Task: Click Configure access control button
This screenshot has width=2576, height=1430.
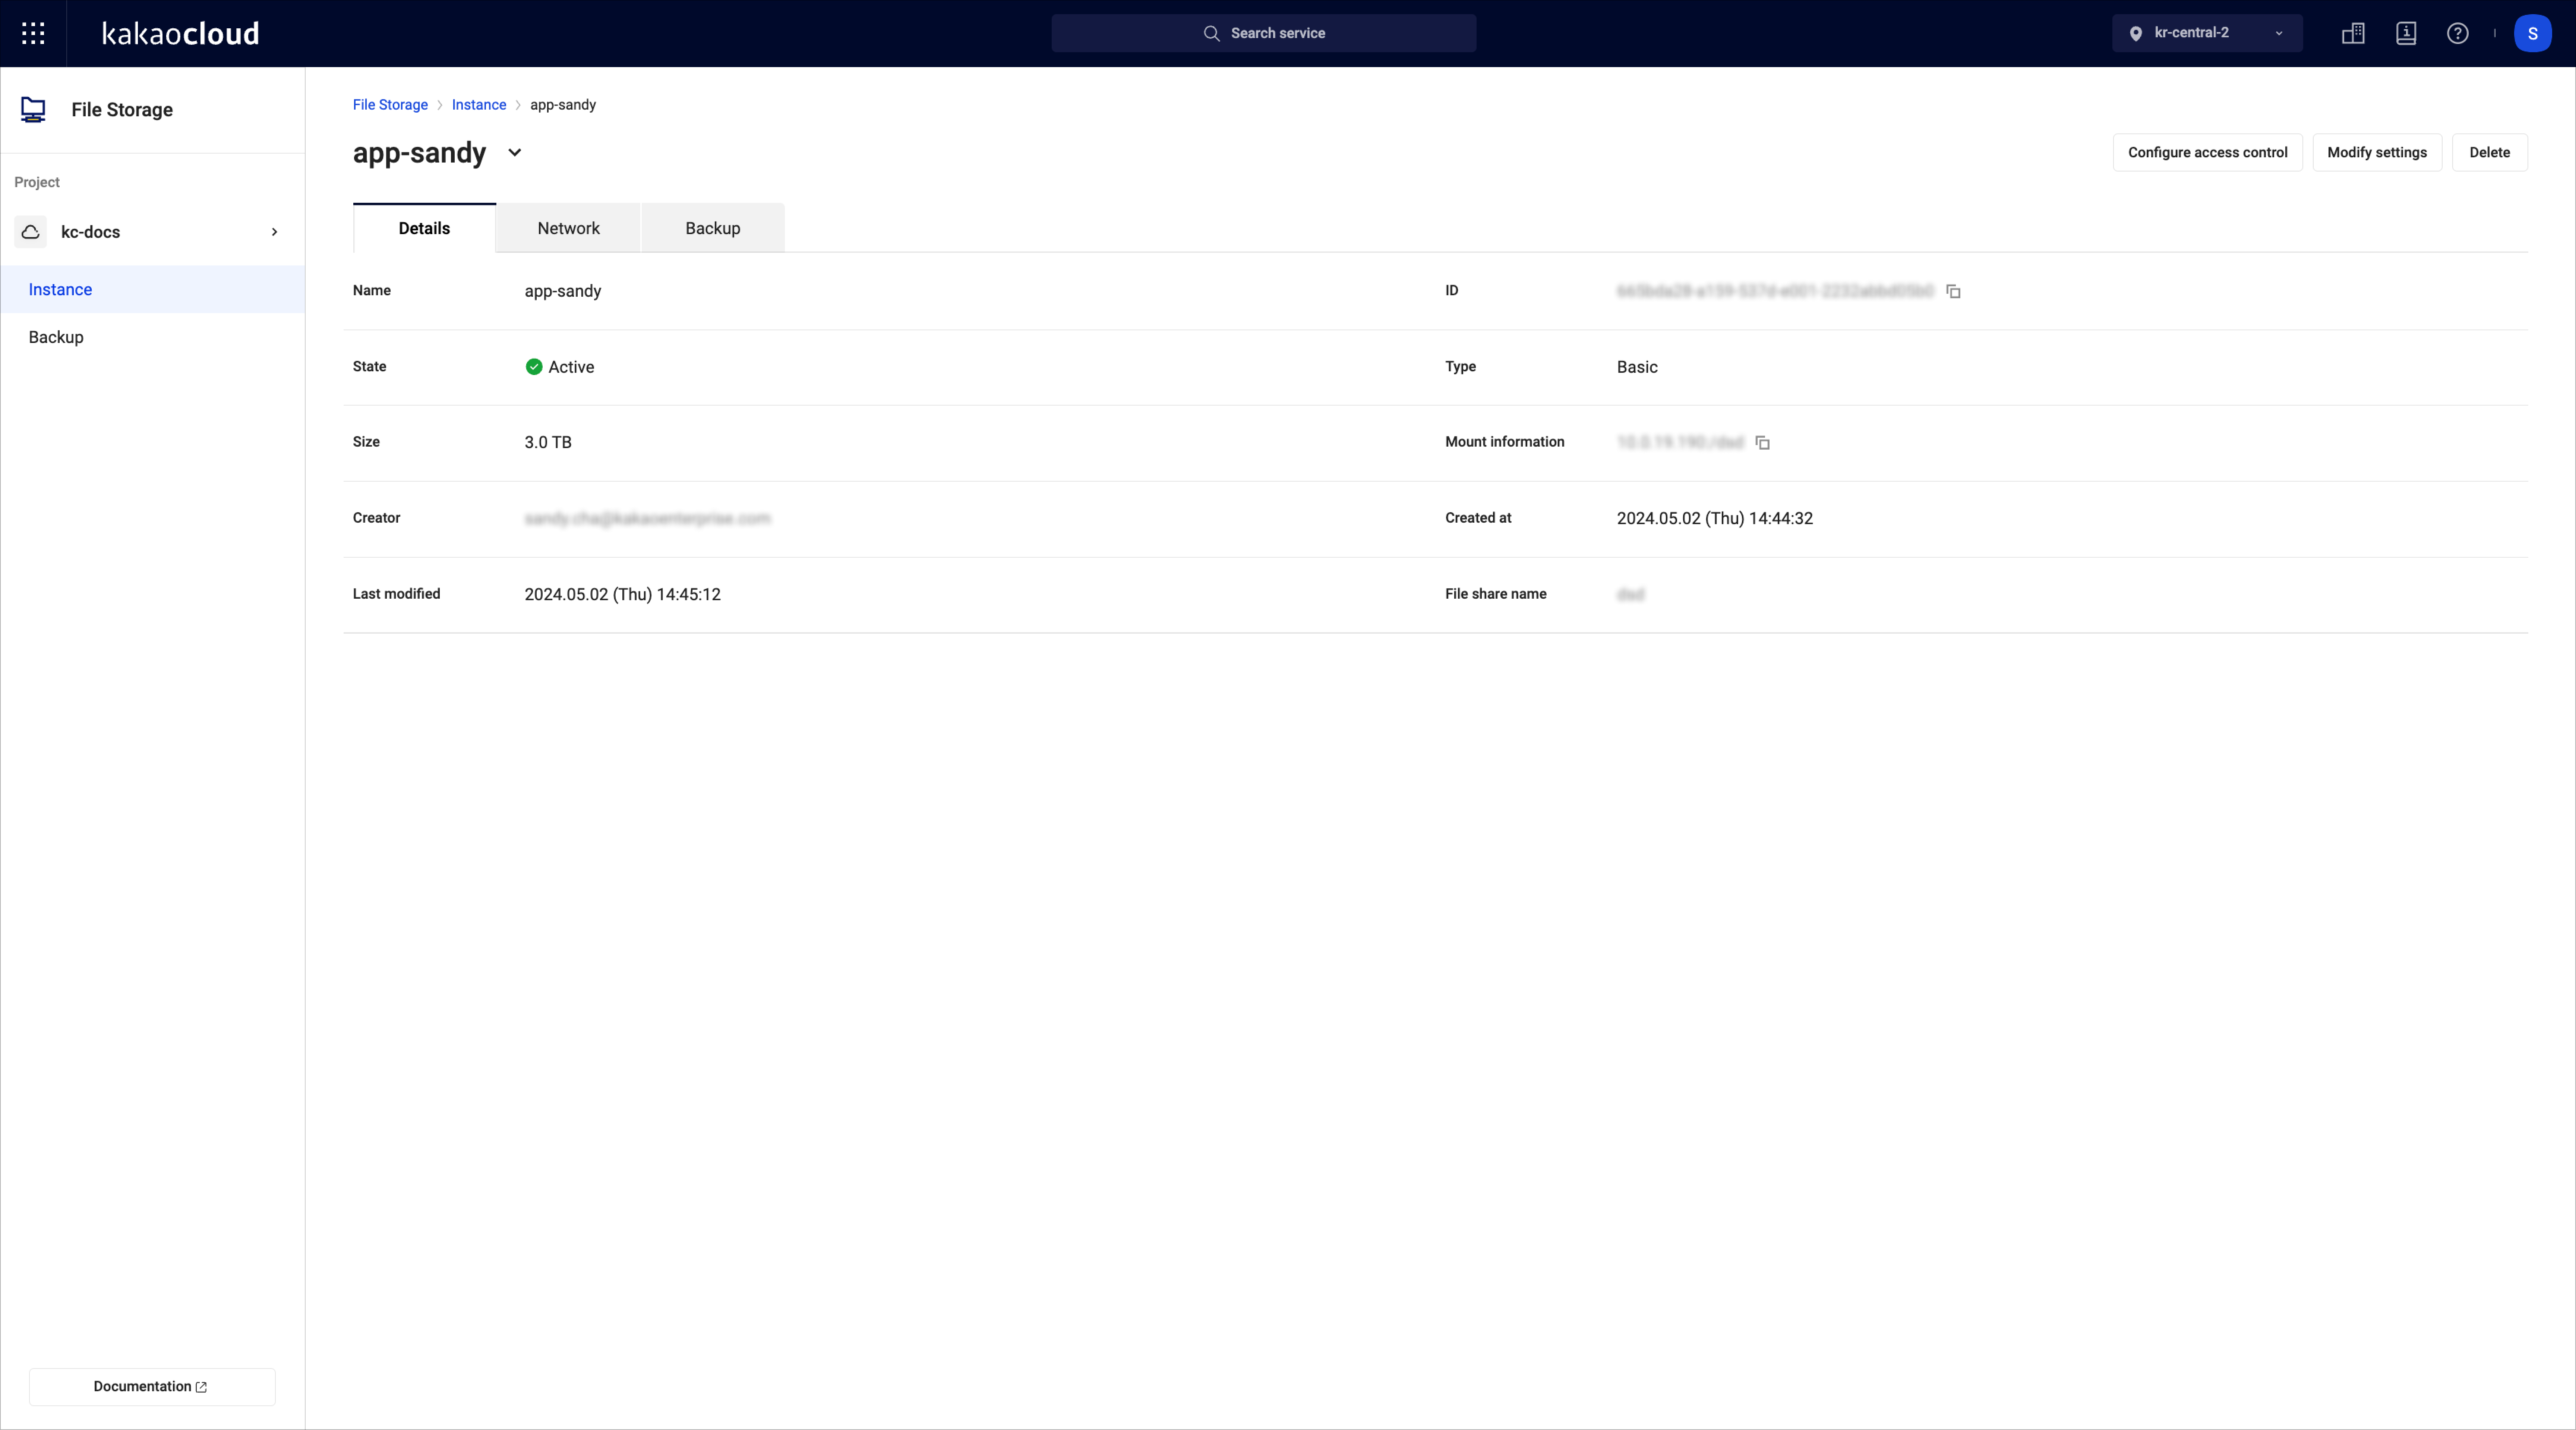Action: pyautogui.click(x=2208, y=152)
